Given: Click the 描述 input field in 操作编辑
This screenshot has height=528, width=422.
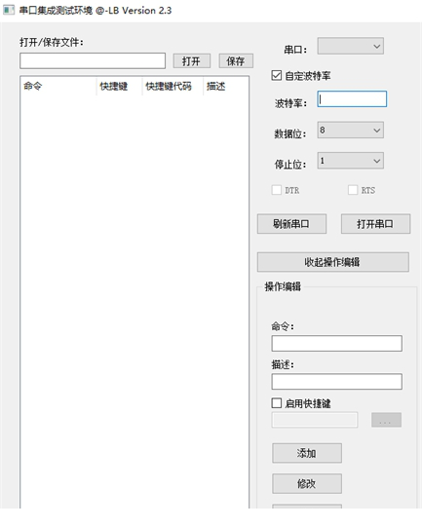Looking at the screenshot, I should [x=337, y=382].
